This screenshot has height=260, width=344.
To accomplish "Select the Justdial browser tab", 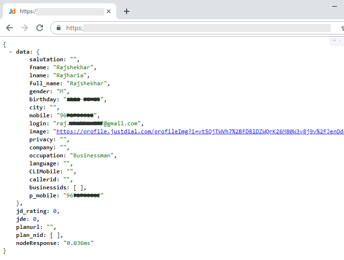I will click(61, 11).
